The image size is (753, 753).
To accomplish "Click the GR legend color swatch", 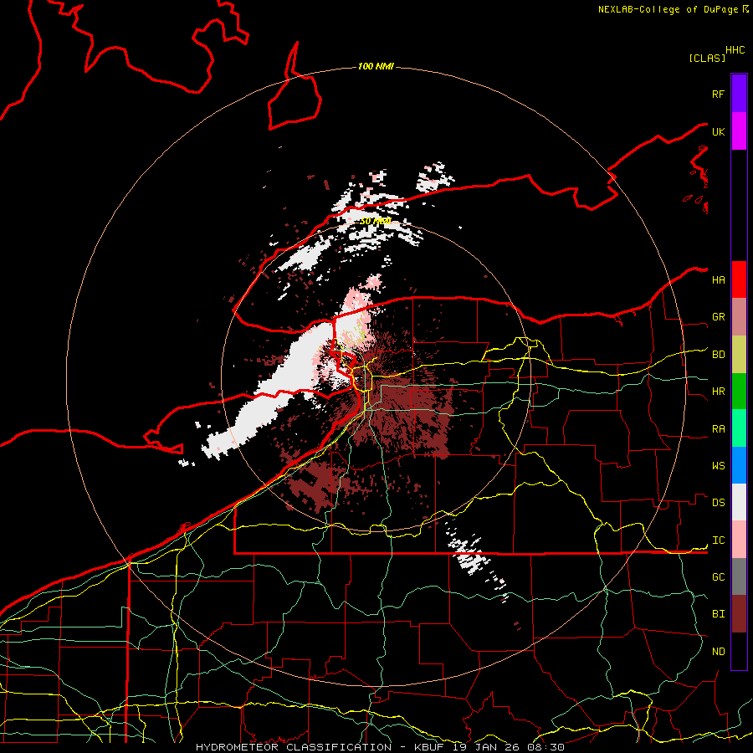I will [739, 317].
